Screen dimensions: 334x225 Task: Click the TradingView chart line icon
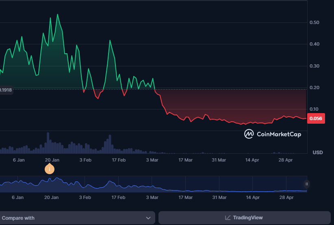click(x=228, y=218)
